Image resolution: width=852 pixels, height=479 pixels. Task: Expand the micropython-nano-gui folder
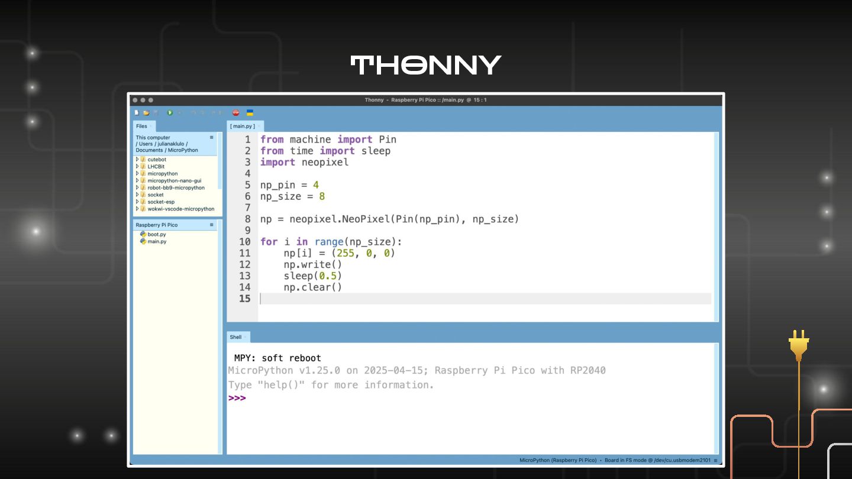[x=137, y=181]
